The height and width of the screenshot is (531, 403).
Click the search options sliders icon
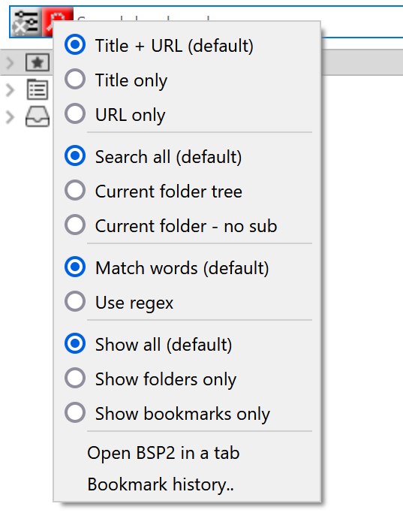pos(26,22)
